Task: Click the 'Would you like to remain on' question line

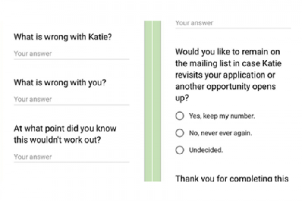Action: [227, 52]
